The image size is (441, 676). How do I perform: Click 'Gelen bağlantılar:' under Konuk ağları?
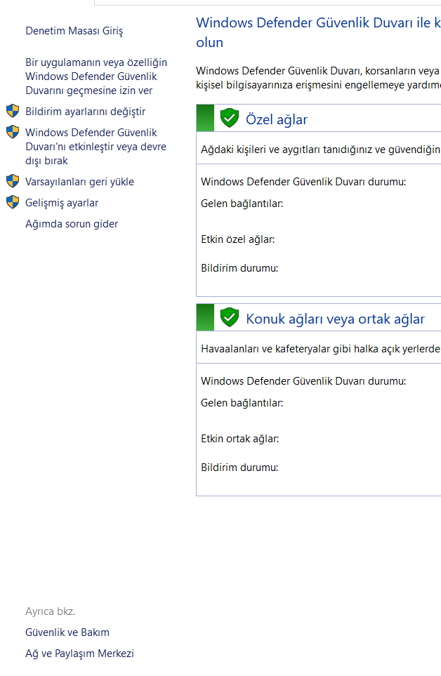pyautogui.click(x=242, y=403)
